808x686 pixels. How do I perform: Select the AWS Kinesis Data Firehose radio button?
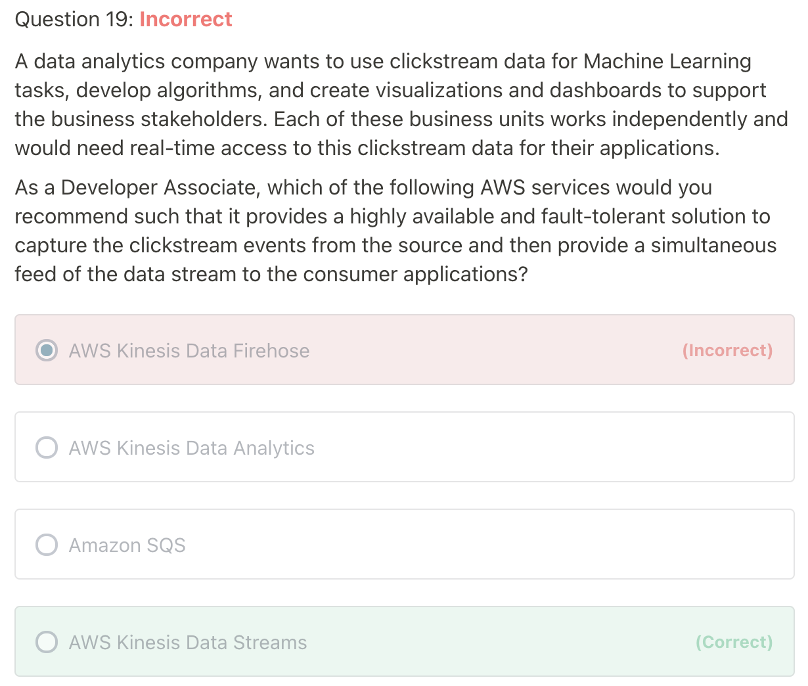pyautogui.click(x=46, y=350)
